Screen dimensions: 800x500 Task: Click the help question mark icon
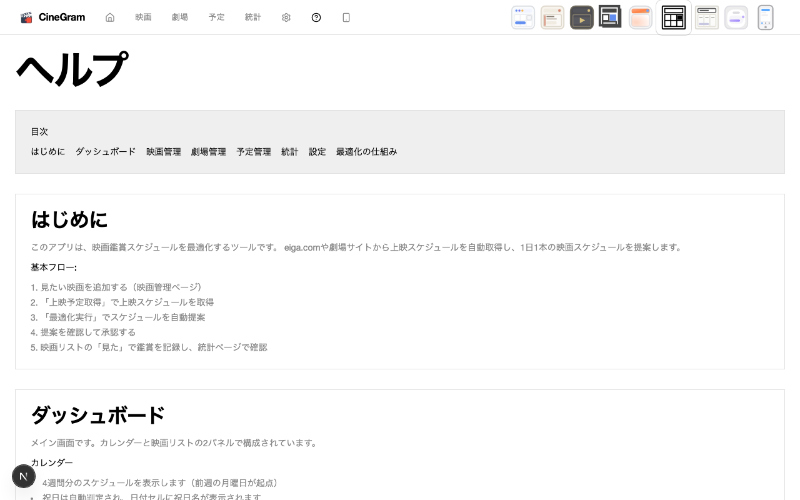(x=316, y=17)
